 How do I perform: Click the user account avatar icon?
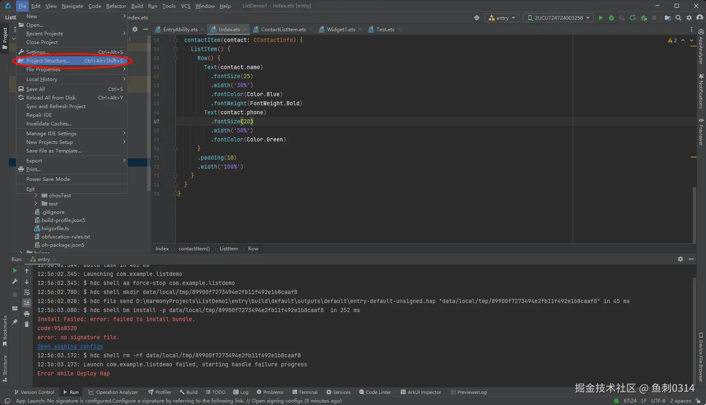tap(700, 18)
